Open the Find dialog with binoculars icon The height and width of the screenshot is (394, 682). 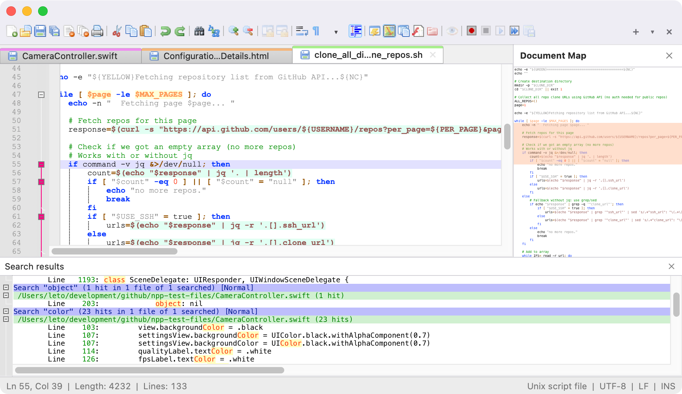(x=199, y=31)
